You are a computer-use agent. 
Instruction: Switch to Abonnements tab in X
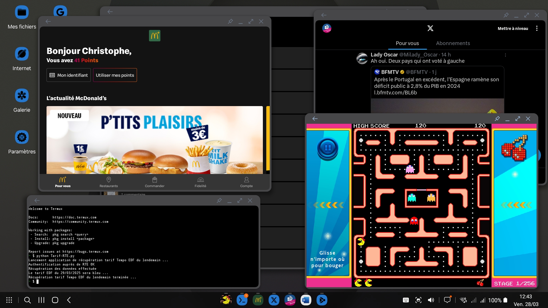(x=453, y=43)
